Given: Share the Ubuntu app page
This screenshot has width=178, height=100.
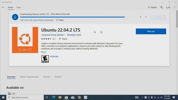Looking at the screenshot, I should pyautogui.click(x=63, y=39).
